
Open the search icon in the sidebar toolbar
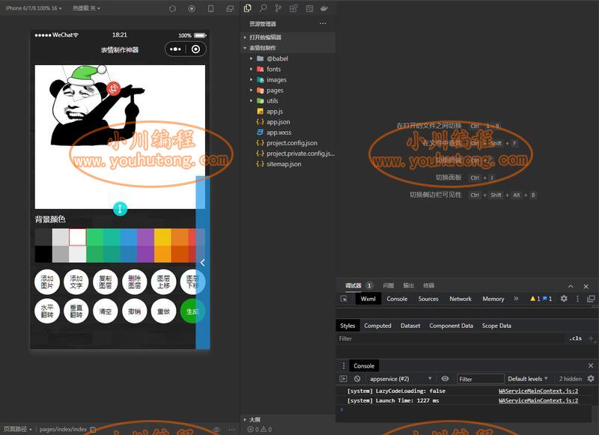pyautogui.click(x=263, y=8)
